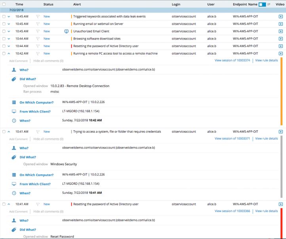
Task: Play video for the data leak keywords alert
Action: (280, 17)
